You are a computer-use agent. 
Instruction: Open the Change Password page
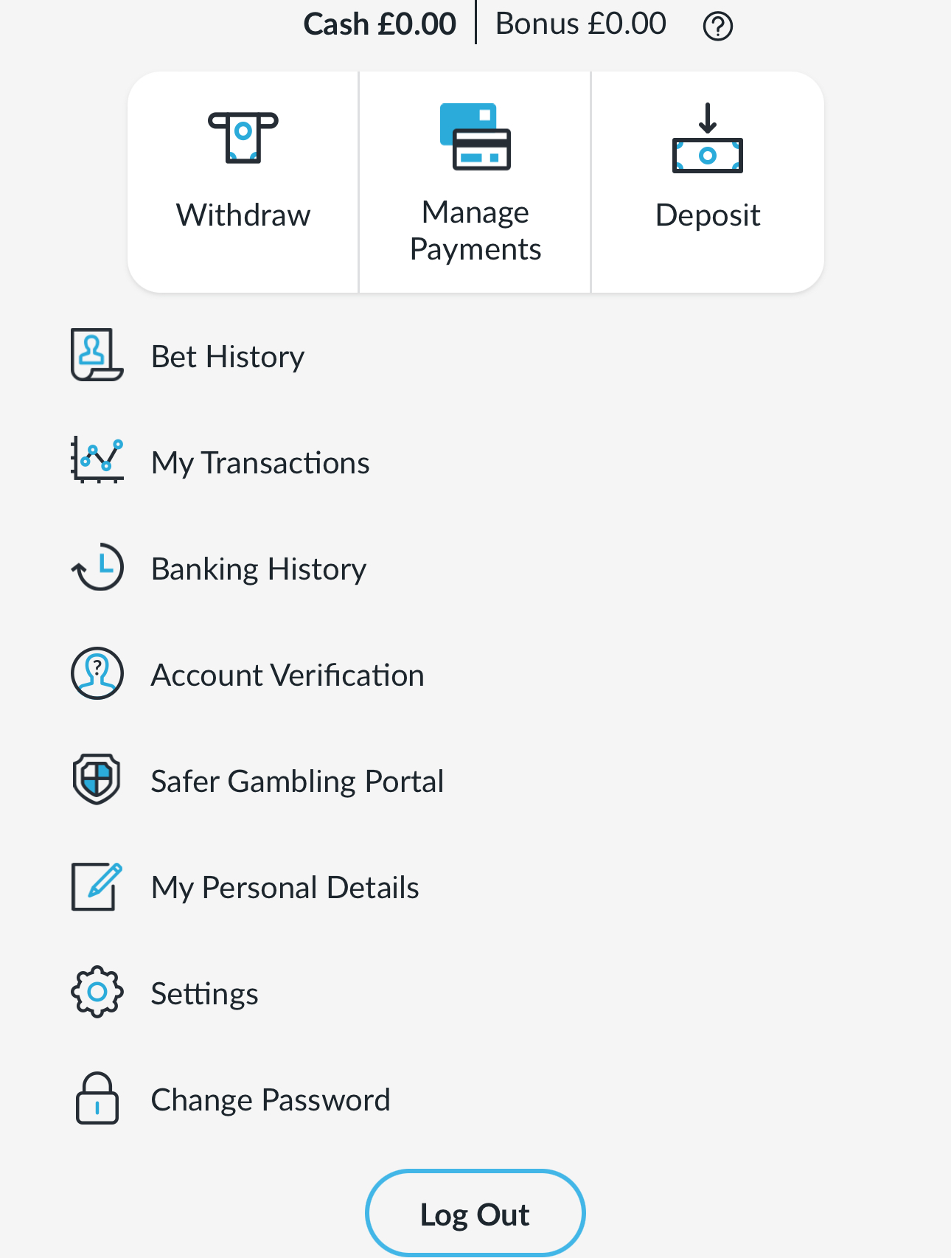coord(271,1099)
